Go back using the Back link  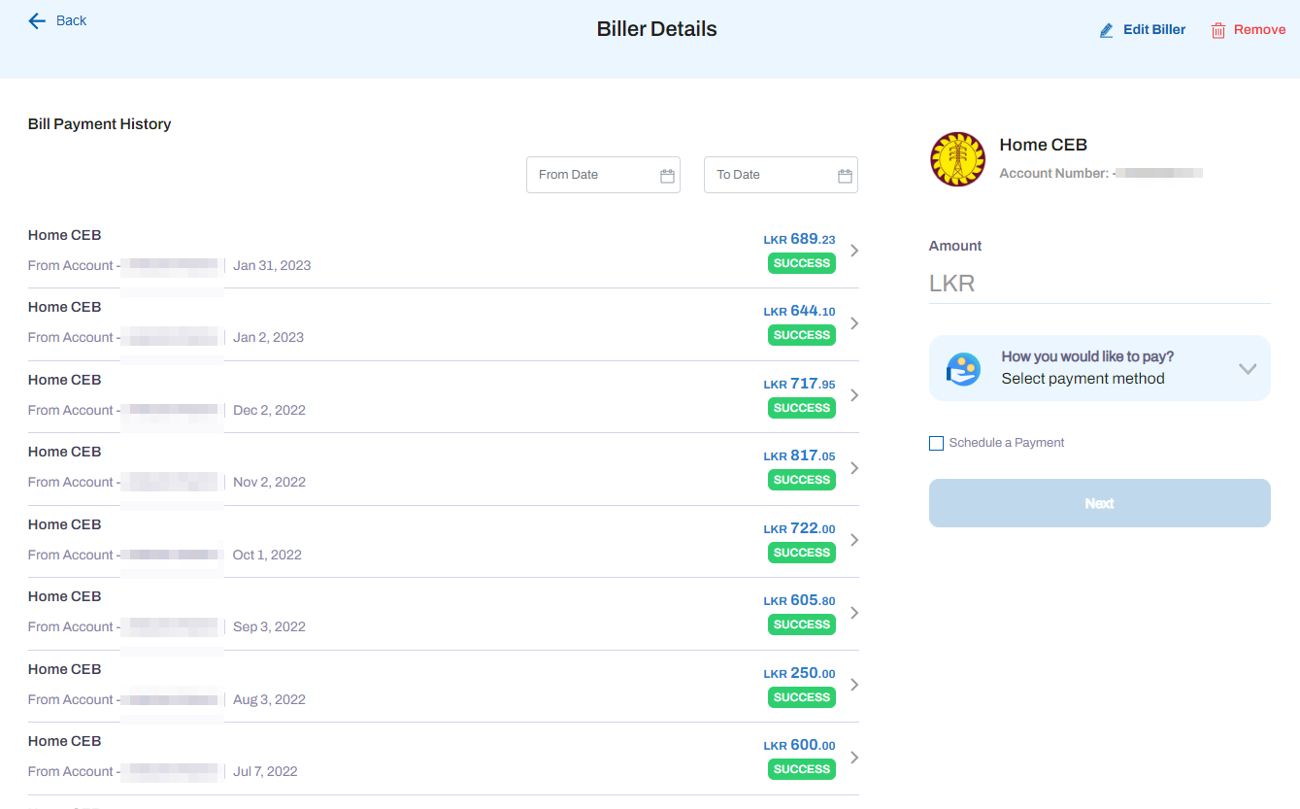coord(71,20)
